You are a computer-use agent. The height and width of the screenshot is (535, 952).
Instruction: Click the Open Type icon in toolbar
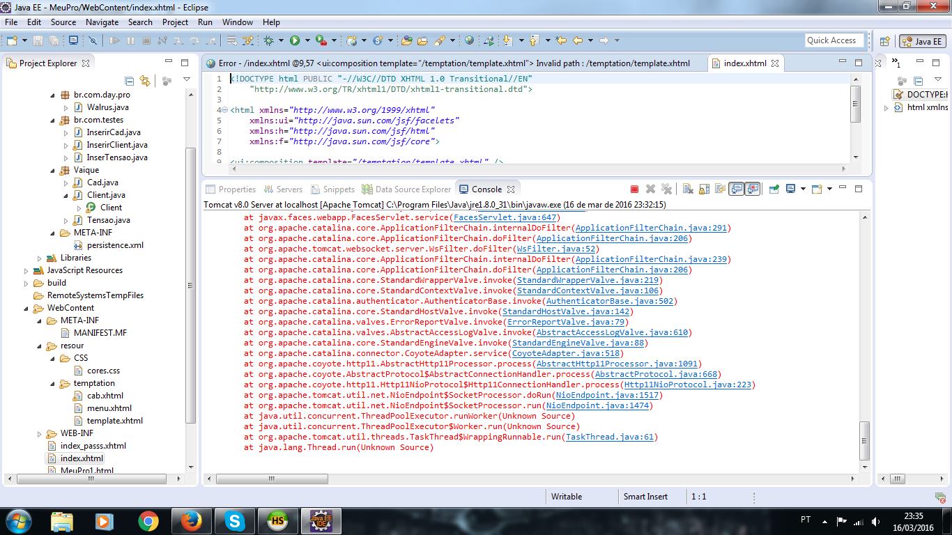pos(406,40)
